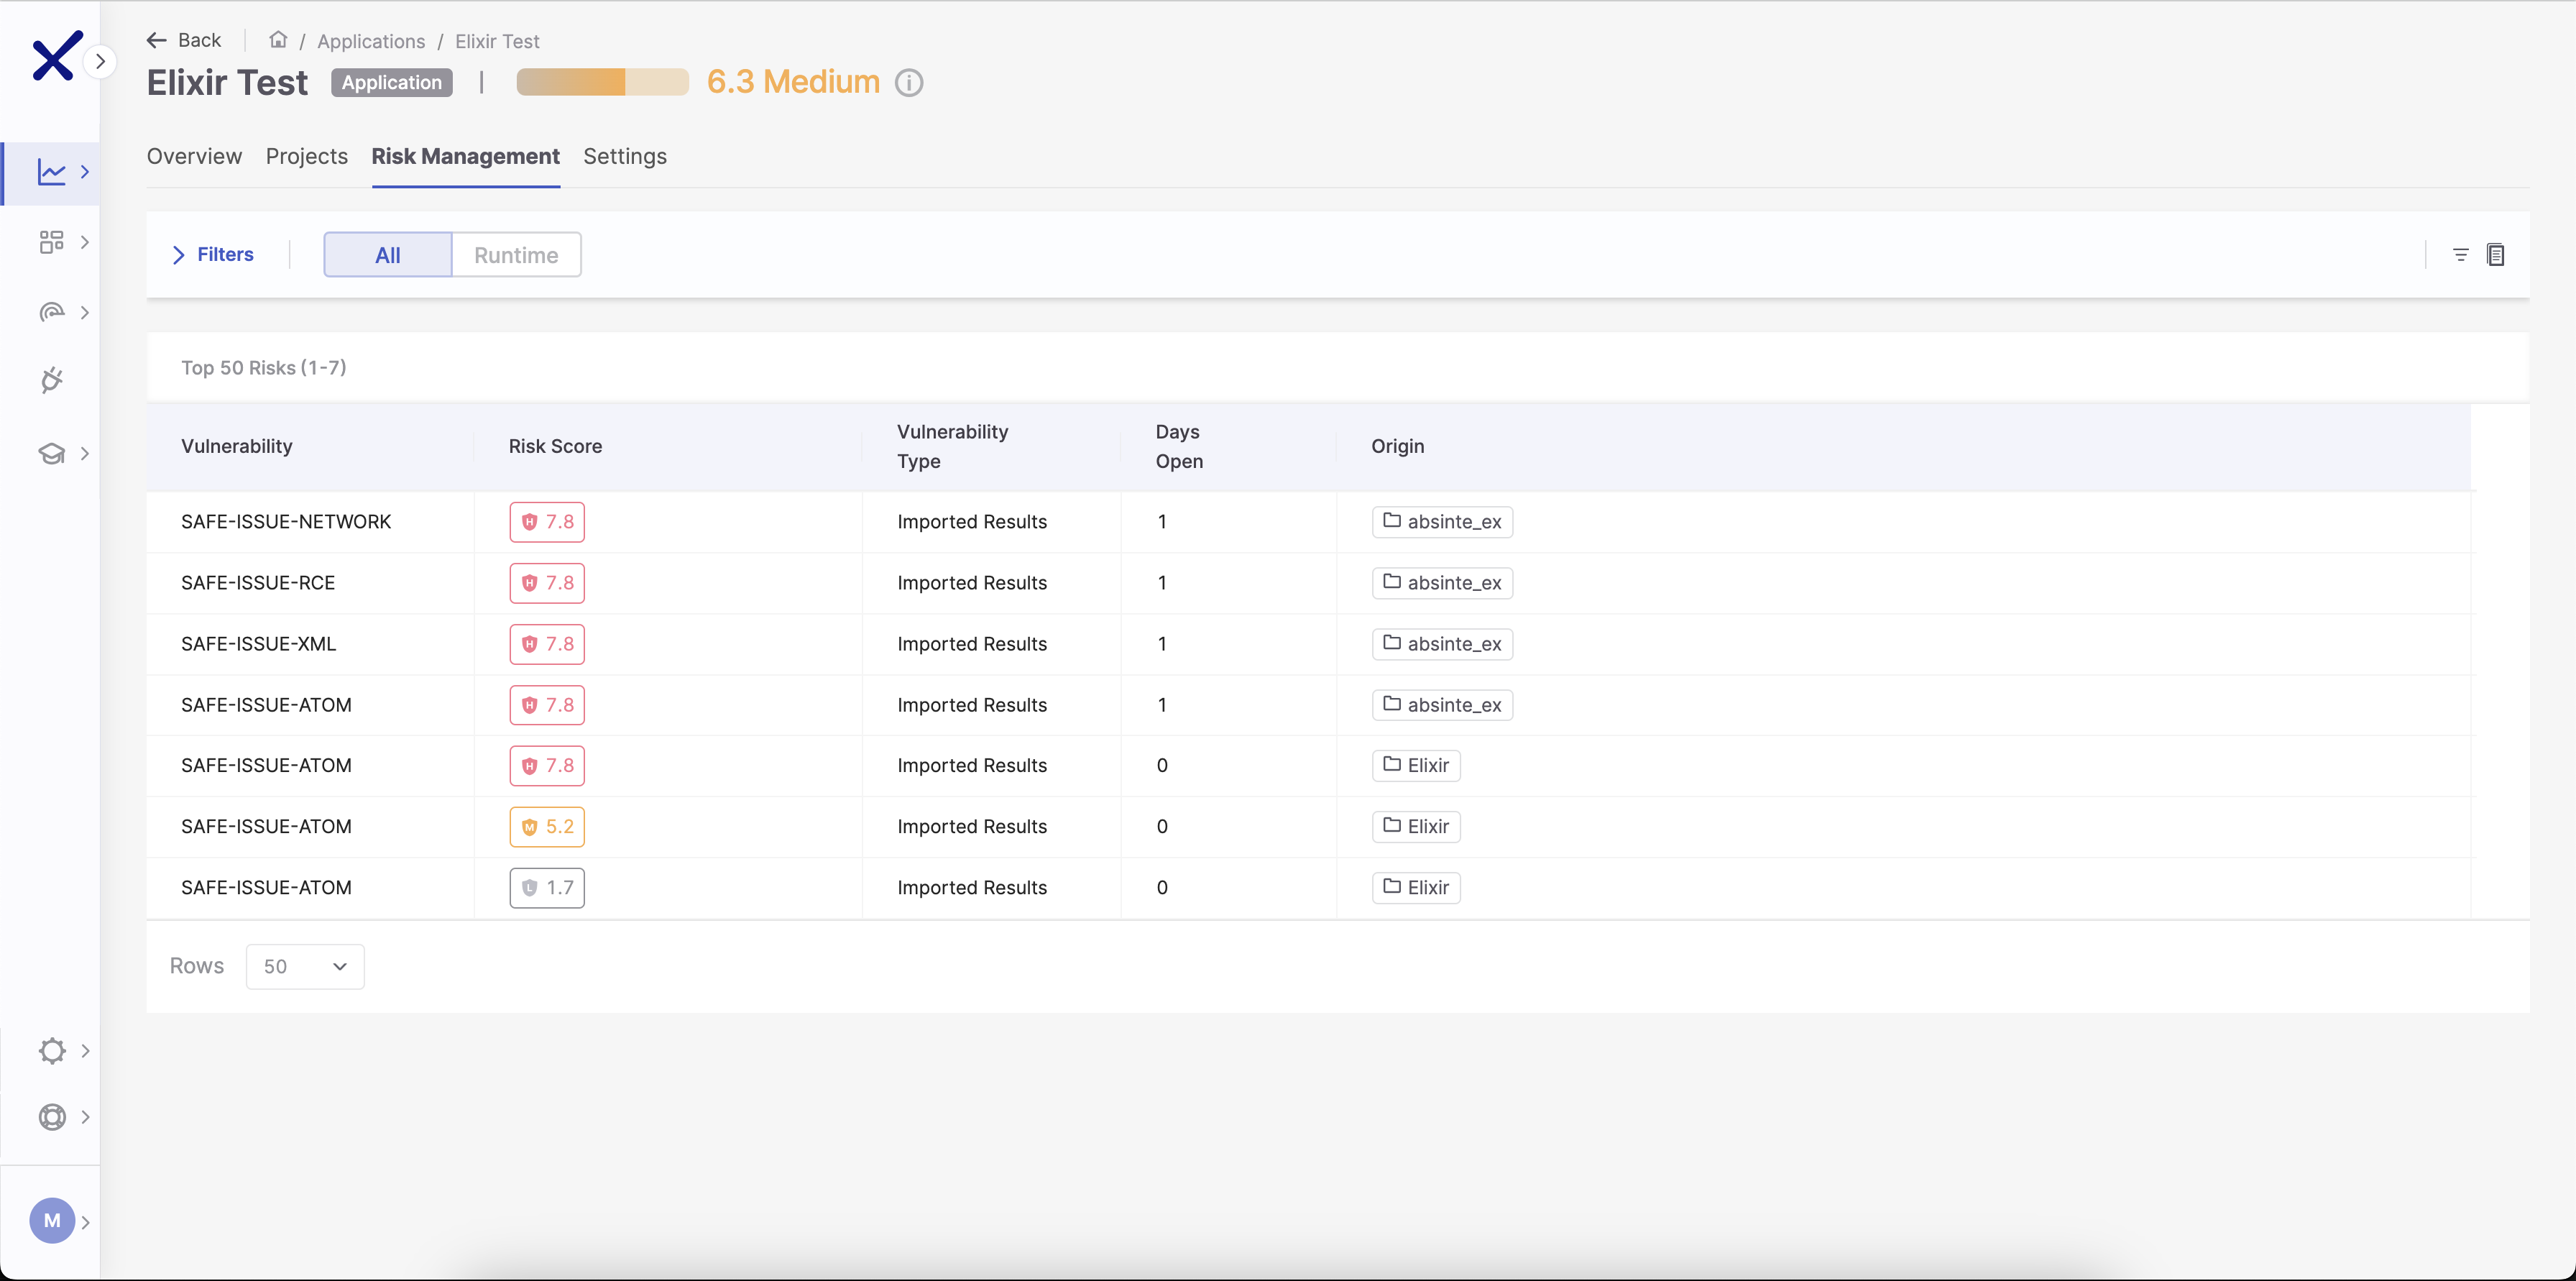This screenshot has height=1281, width=2576.
Task: Expand the graduation cap submenu chevron
Action: tap(85, 454)
